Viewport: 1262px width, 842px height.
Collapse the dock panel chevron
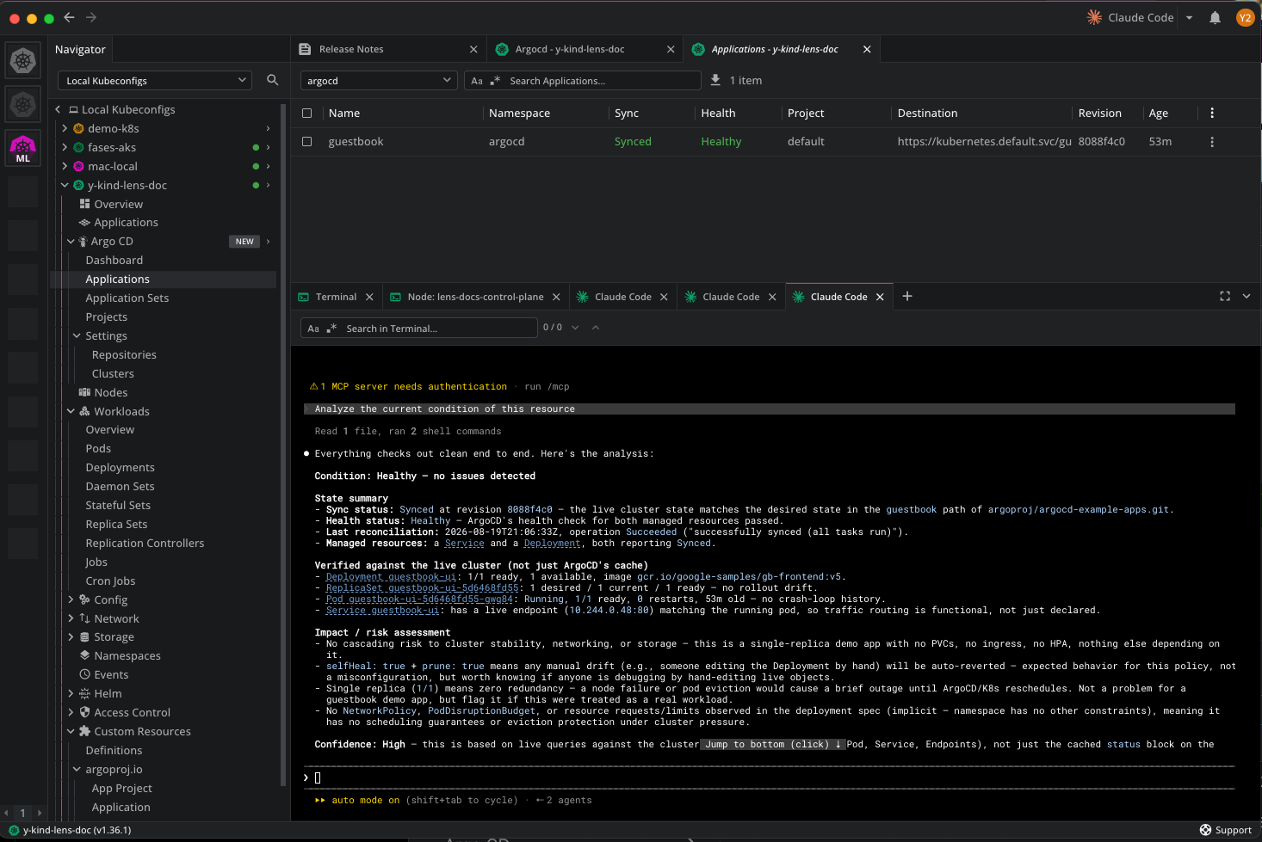click(1246, 296)
